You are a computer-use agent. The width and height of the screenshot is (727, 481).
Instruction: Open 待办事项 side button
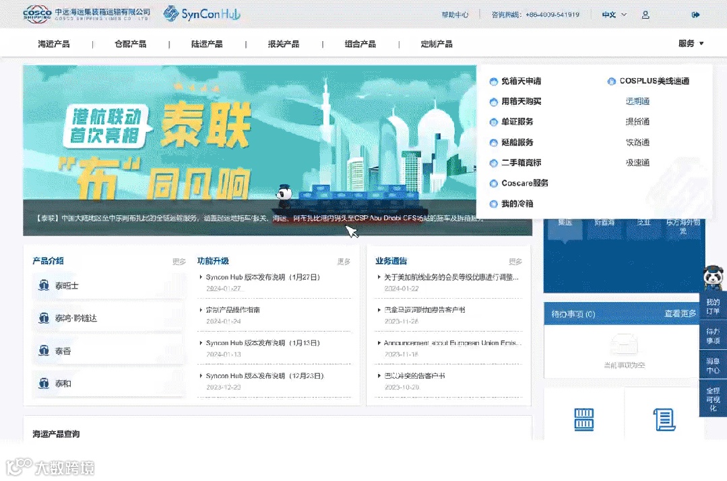[713, 336]
